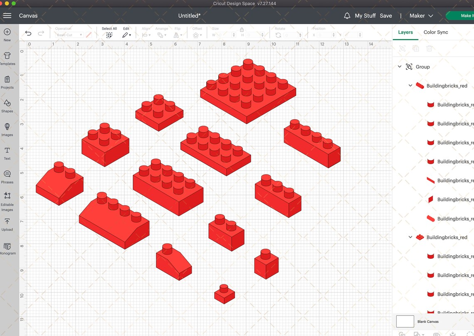Screen dimensions: 474x336
Task: Collapse the first Buildingbricks_red group
Action: [410, 86]
